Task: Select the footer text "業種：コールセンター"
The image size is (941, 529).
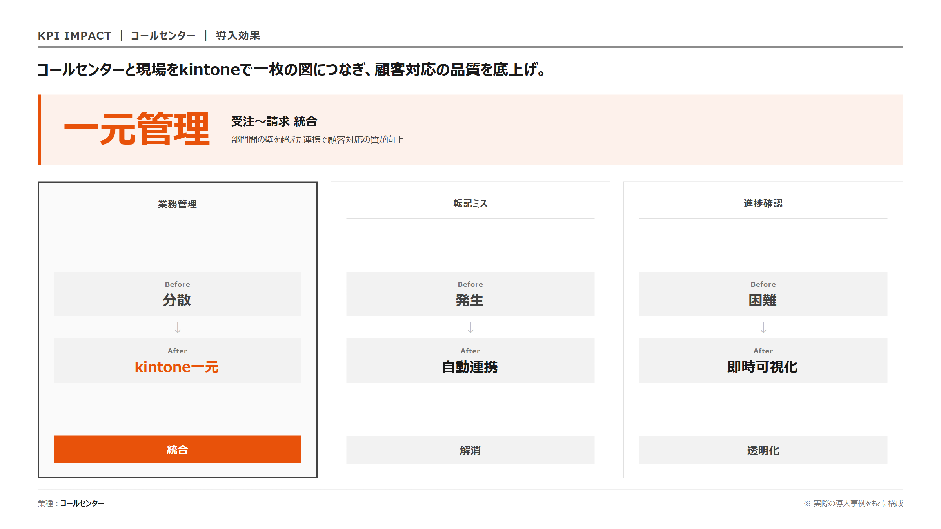Action: (71, 503)
